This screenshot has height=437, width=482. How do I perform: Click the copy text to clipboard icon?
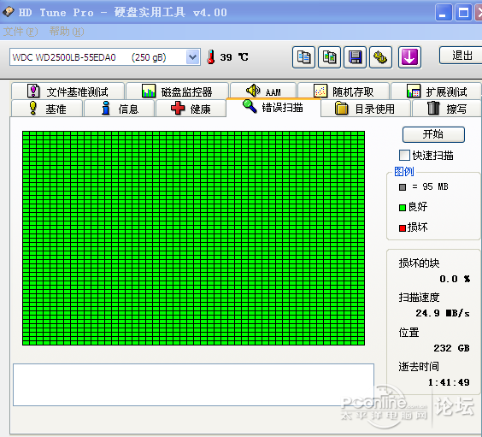tap(303, 57)
